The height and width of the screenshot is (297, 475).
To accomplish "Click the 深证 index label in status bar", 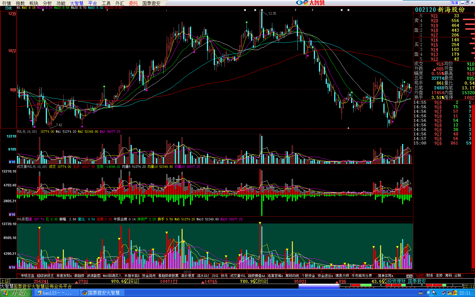I will 134,281.
